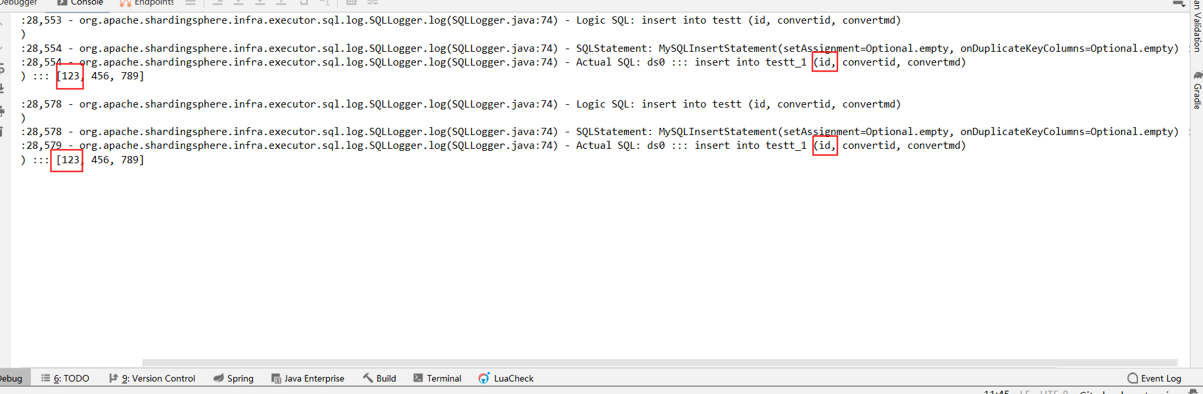Open the 6: TODO tool window
This screenshot has width=1203, height=394.
point(65,378)
